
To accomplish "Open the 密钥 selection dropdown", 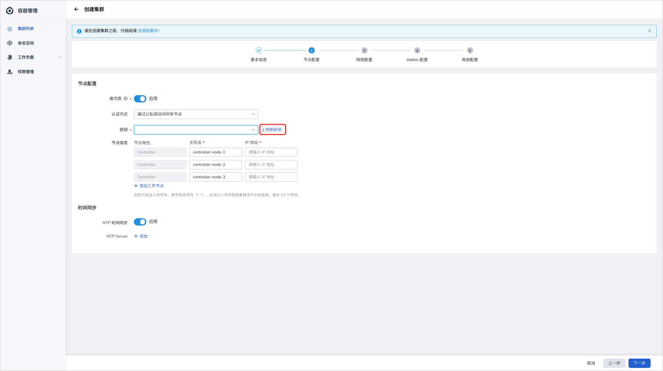I will coord(196,130).
